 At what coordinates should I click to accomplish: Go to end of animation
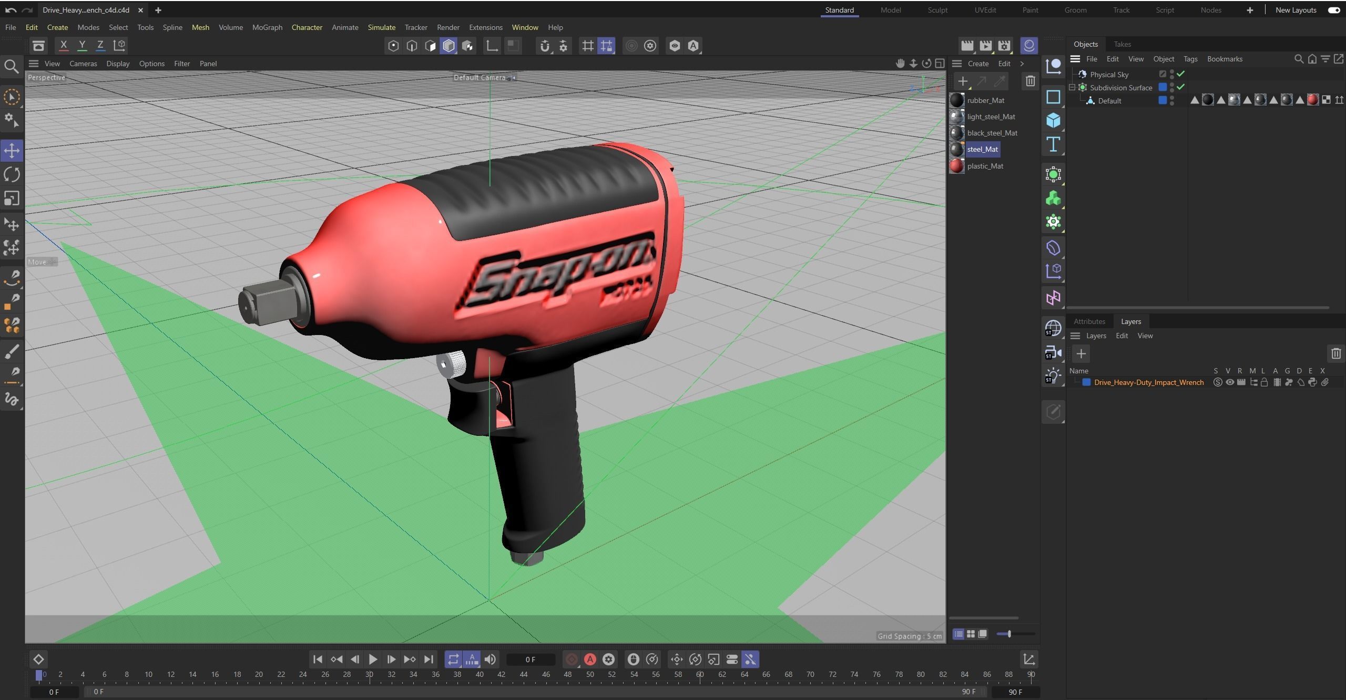click(429, 660)
